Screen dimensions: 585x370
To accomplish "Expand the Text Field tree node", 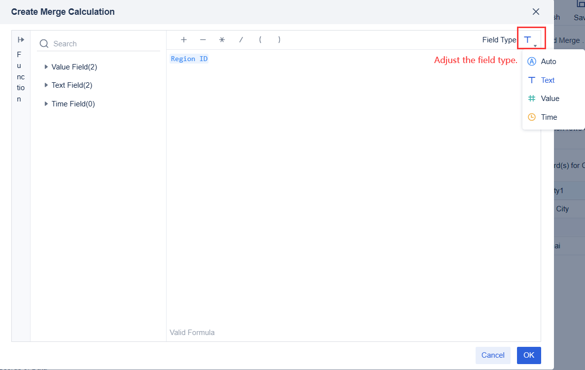I will tap(46, 85).
